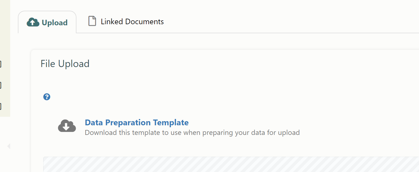This screenshot has width=419, height=172.
Task: Switch to the Upload tab
Action: pos(47,22)
